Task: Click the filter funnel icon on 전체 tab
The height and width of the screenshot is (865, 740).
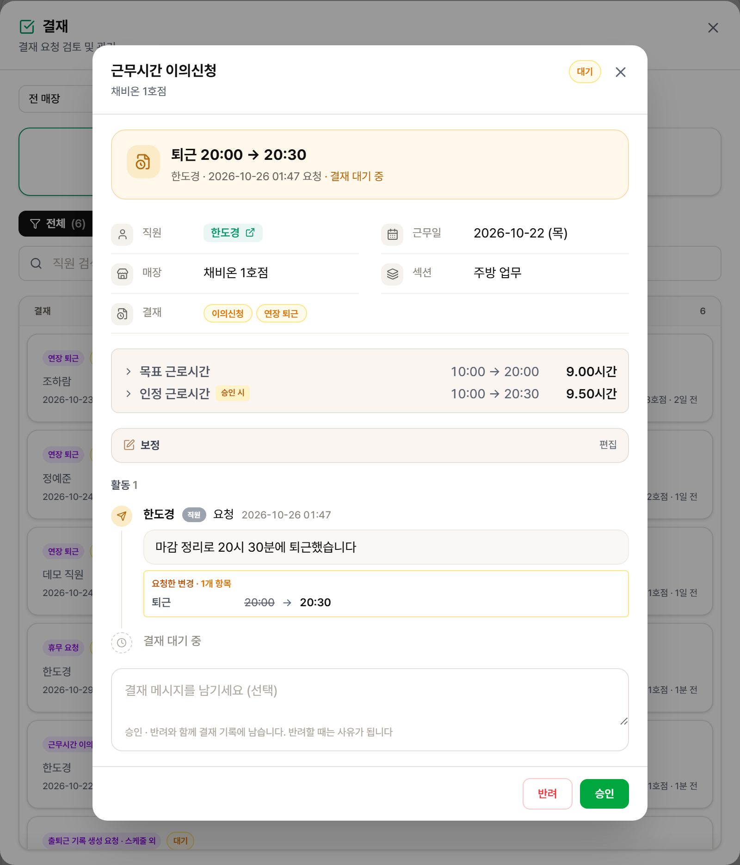Action: pos(35,224)
